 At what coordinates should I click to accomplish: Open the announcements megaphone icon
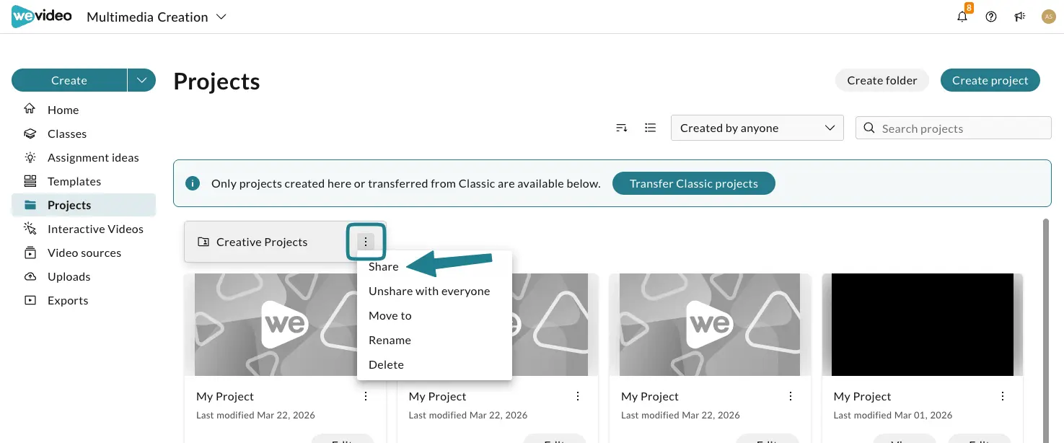[1020, 17]
